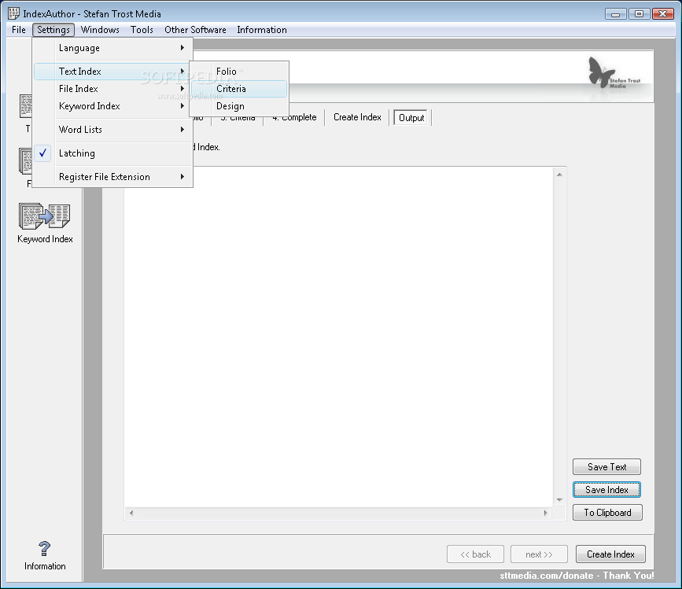Open the File menu
Image resolution: width=682 pixels, height=589 pixels.
19,30
